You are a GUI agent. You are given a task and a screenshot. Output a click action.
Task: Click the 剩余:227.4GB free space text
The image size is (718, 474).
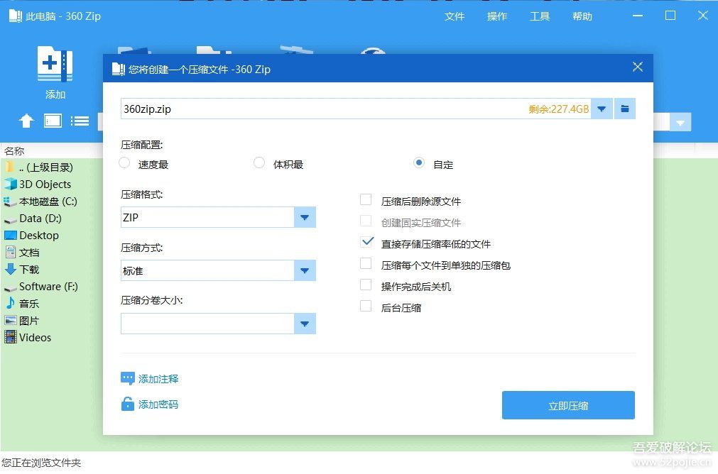(559, 109)
